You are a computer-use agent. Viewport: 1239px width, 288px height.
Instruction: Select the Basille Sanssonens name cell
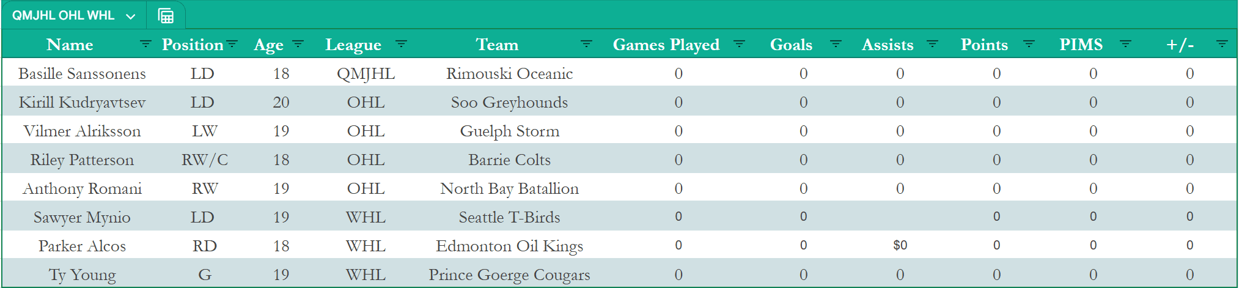[x=82, y=73]
